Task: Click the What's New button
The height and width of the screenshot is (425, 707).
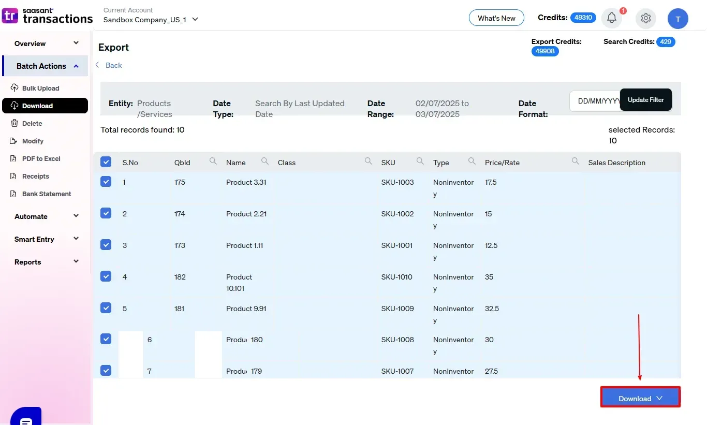Action: point(496,18)
